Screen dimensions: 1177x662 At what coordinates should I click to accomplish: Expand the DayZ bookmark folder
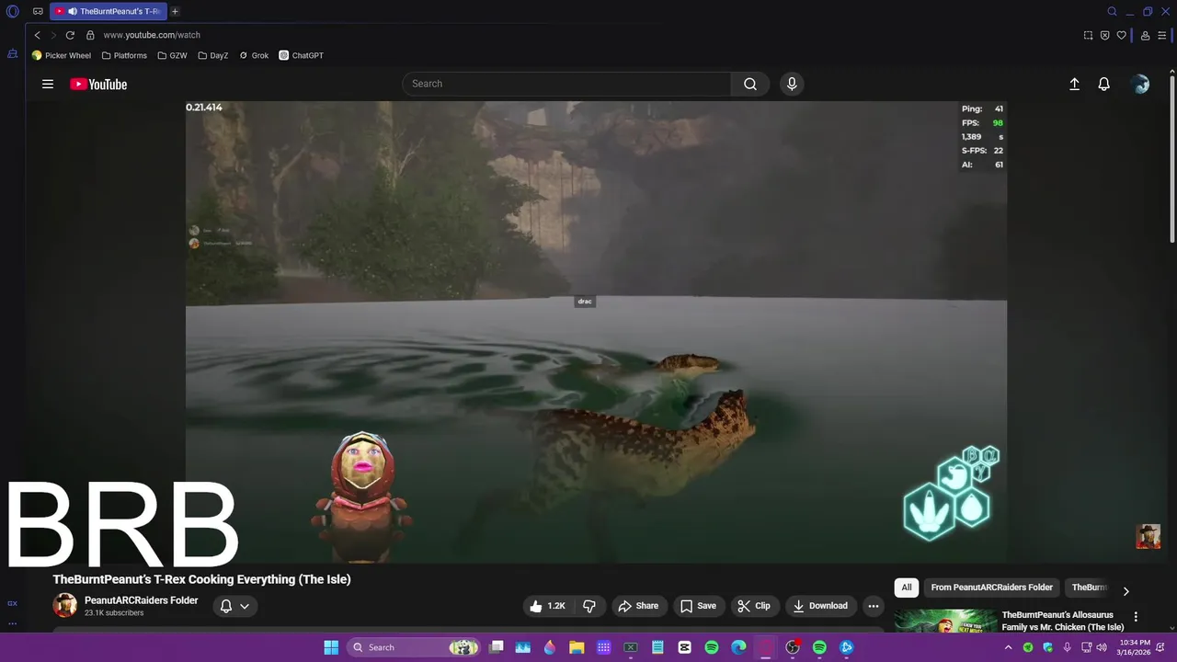click(212, 55)
